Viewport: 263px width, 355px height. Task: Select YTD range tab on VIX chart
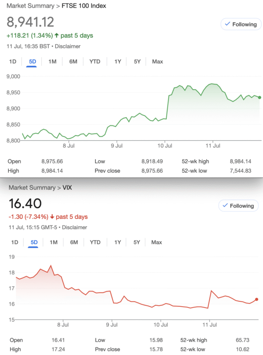tap(95, 242)
